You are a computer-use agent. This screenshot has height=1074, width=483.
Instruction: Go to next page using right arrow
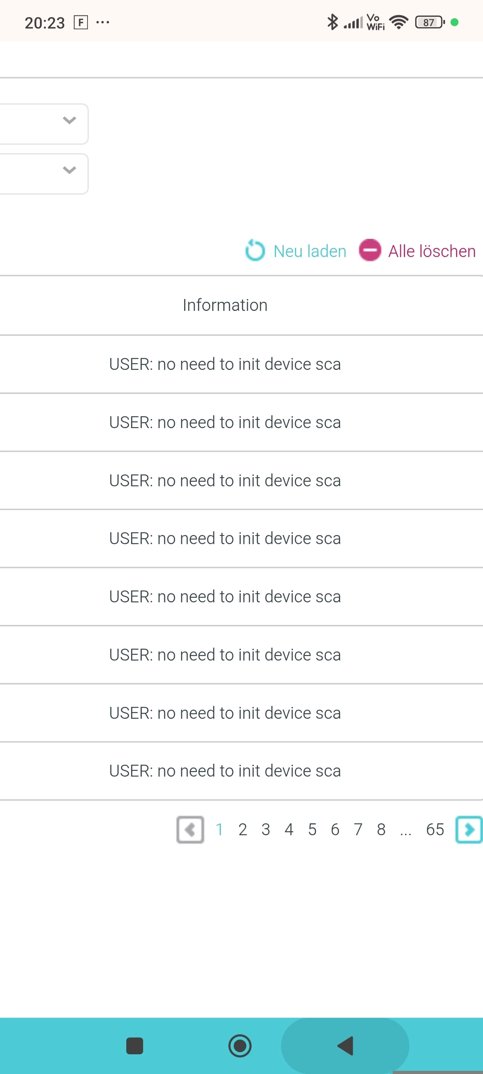[469, 830]
